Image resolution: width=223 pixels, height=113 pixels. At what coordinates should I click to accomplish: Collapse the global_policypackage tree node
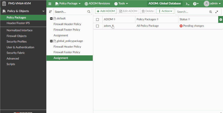tap(51, 41)
